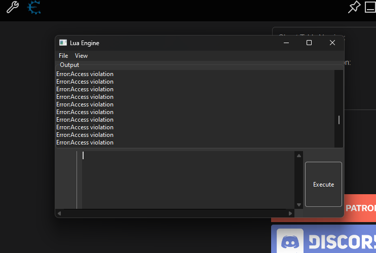This screenshot has height=253, width=376.
Task: Click the Lua Engine title bar icon
Action: [63, 43]
